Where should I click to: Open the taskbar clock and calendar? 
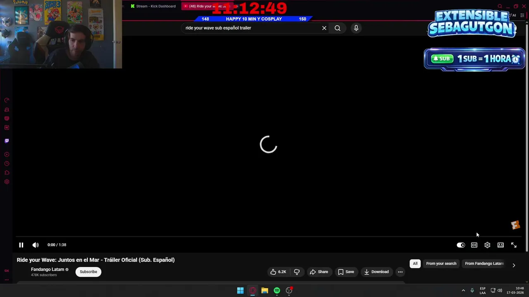click(515, 290)
